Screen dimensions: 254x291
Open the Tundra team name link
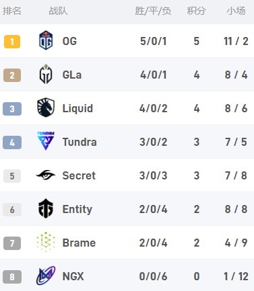pyautogui.click(x=80, y=142)
